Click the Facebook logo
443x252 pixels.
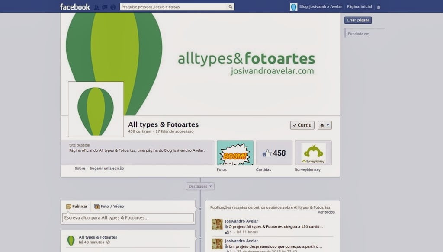75,7
